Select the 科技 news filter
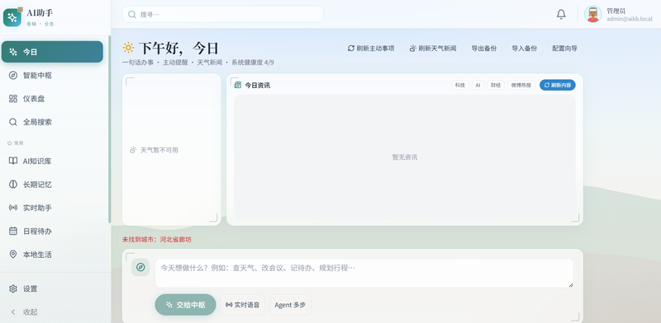661x323 pixels. coord(460,85)
